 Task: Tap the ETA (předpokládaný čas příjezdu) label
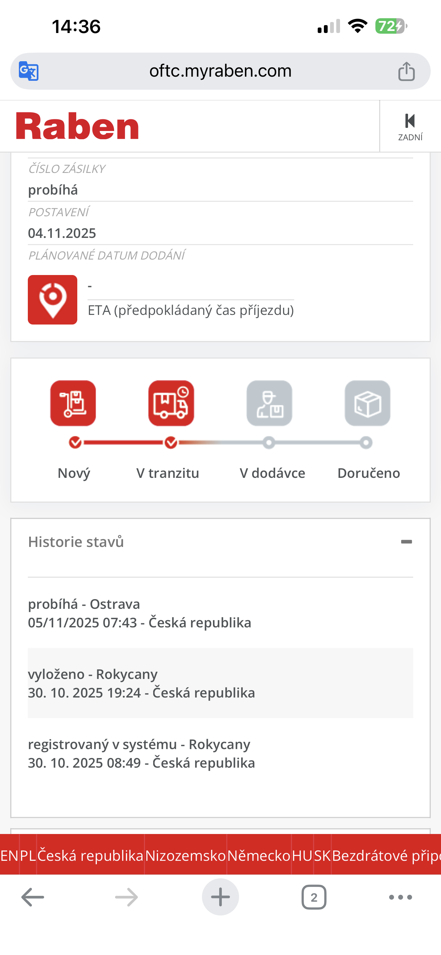(191, 310)
